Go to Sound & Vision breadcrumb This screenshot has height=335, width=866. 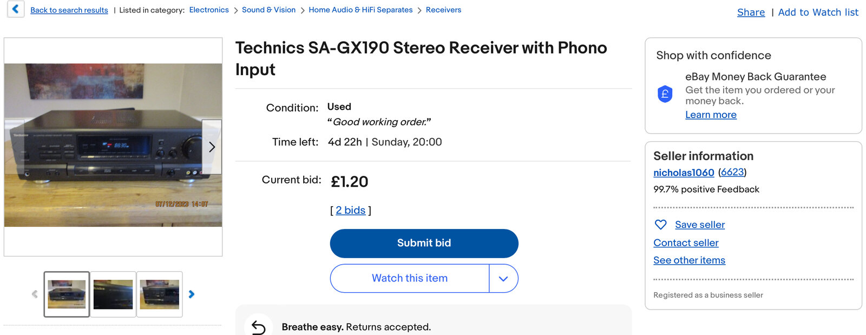coord(268,10)
